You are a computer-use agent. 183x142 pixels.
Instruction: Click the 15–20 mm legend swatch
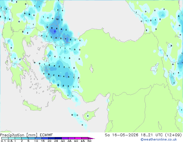(x=45, y=138)
